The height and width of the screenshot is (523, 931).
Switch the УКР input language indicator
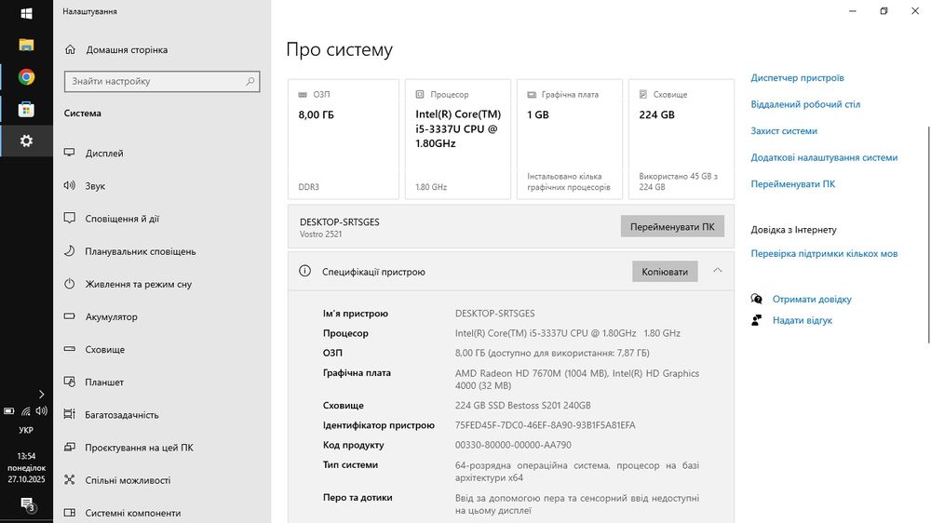pos(26,430)
